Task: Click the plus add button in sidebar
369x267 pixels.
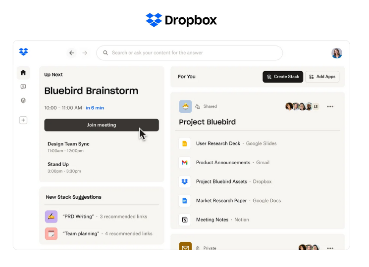Action: pyautogui.click(x=23, y=120)
